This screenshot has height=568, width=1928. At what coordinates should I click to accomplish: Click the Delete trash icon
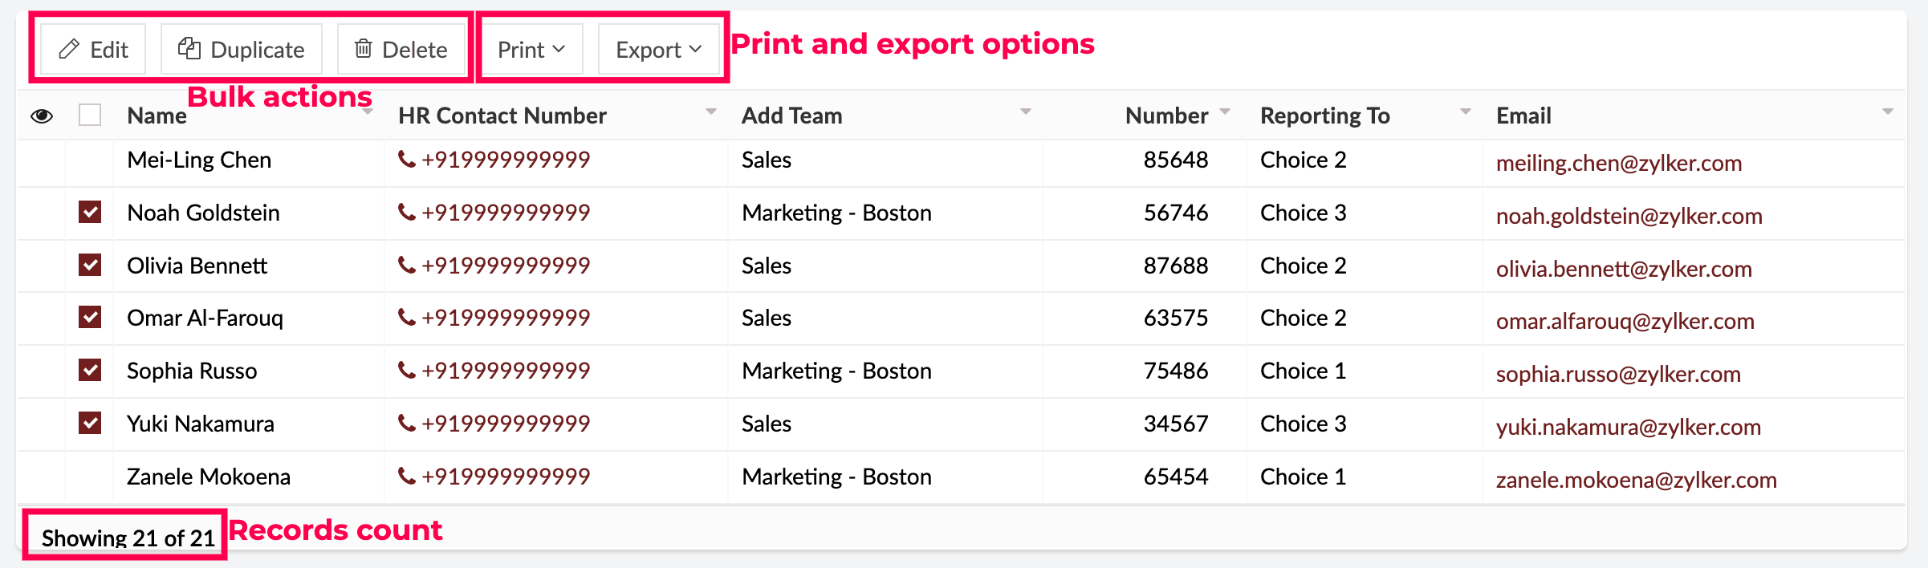(x=364, y=49)
